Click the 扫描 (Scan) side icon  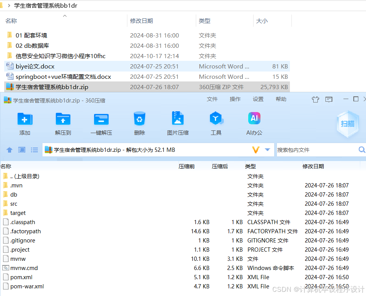pos(347,124)
